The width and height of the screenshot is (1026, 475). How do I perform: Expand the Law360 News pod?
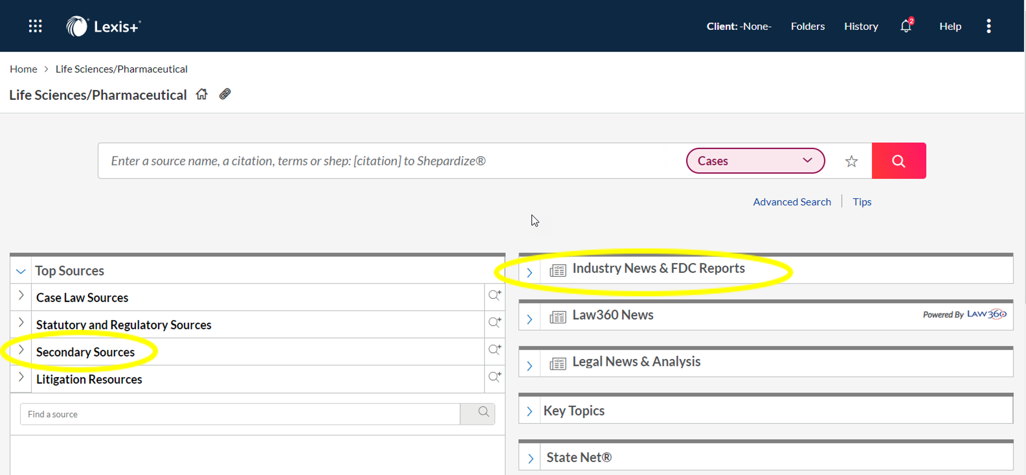coord(530,319)
